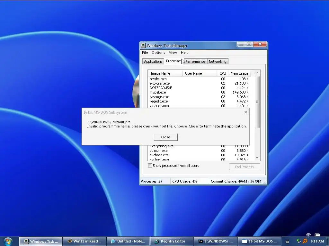This screenshot has height=246, width=329.
Task: Sort by the Image Name column header
Action: pos(165,73)
